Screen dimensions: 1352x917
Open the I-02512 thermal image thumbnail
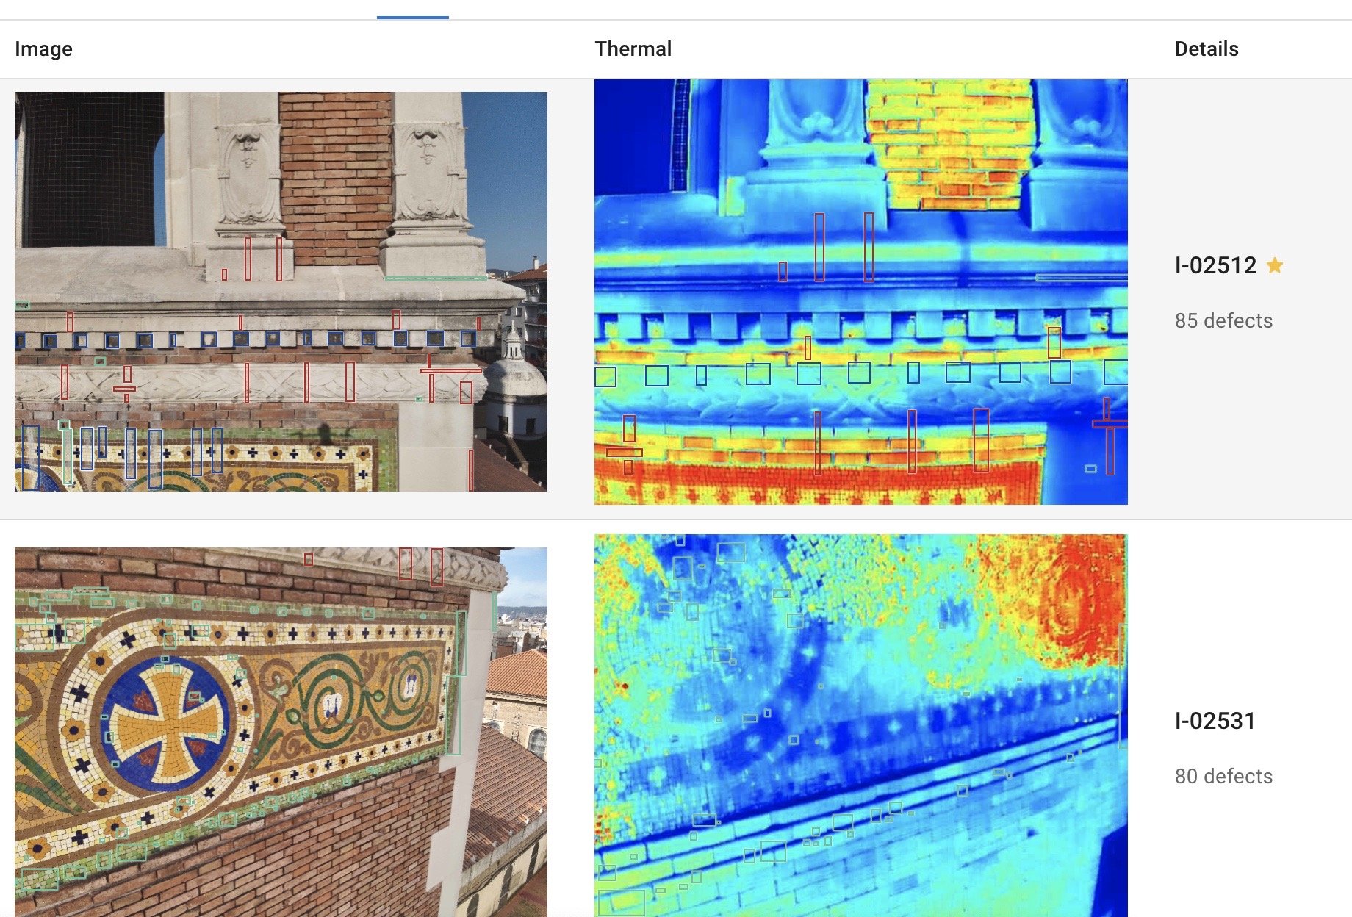point(860,292)
